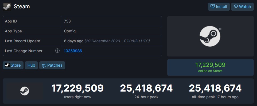Click the users right now figure
The image size is (257, 106).
click(77, 88)
